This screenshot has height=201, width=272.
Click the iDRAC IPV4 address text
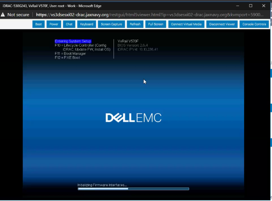pos(138,49)
